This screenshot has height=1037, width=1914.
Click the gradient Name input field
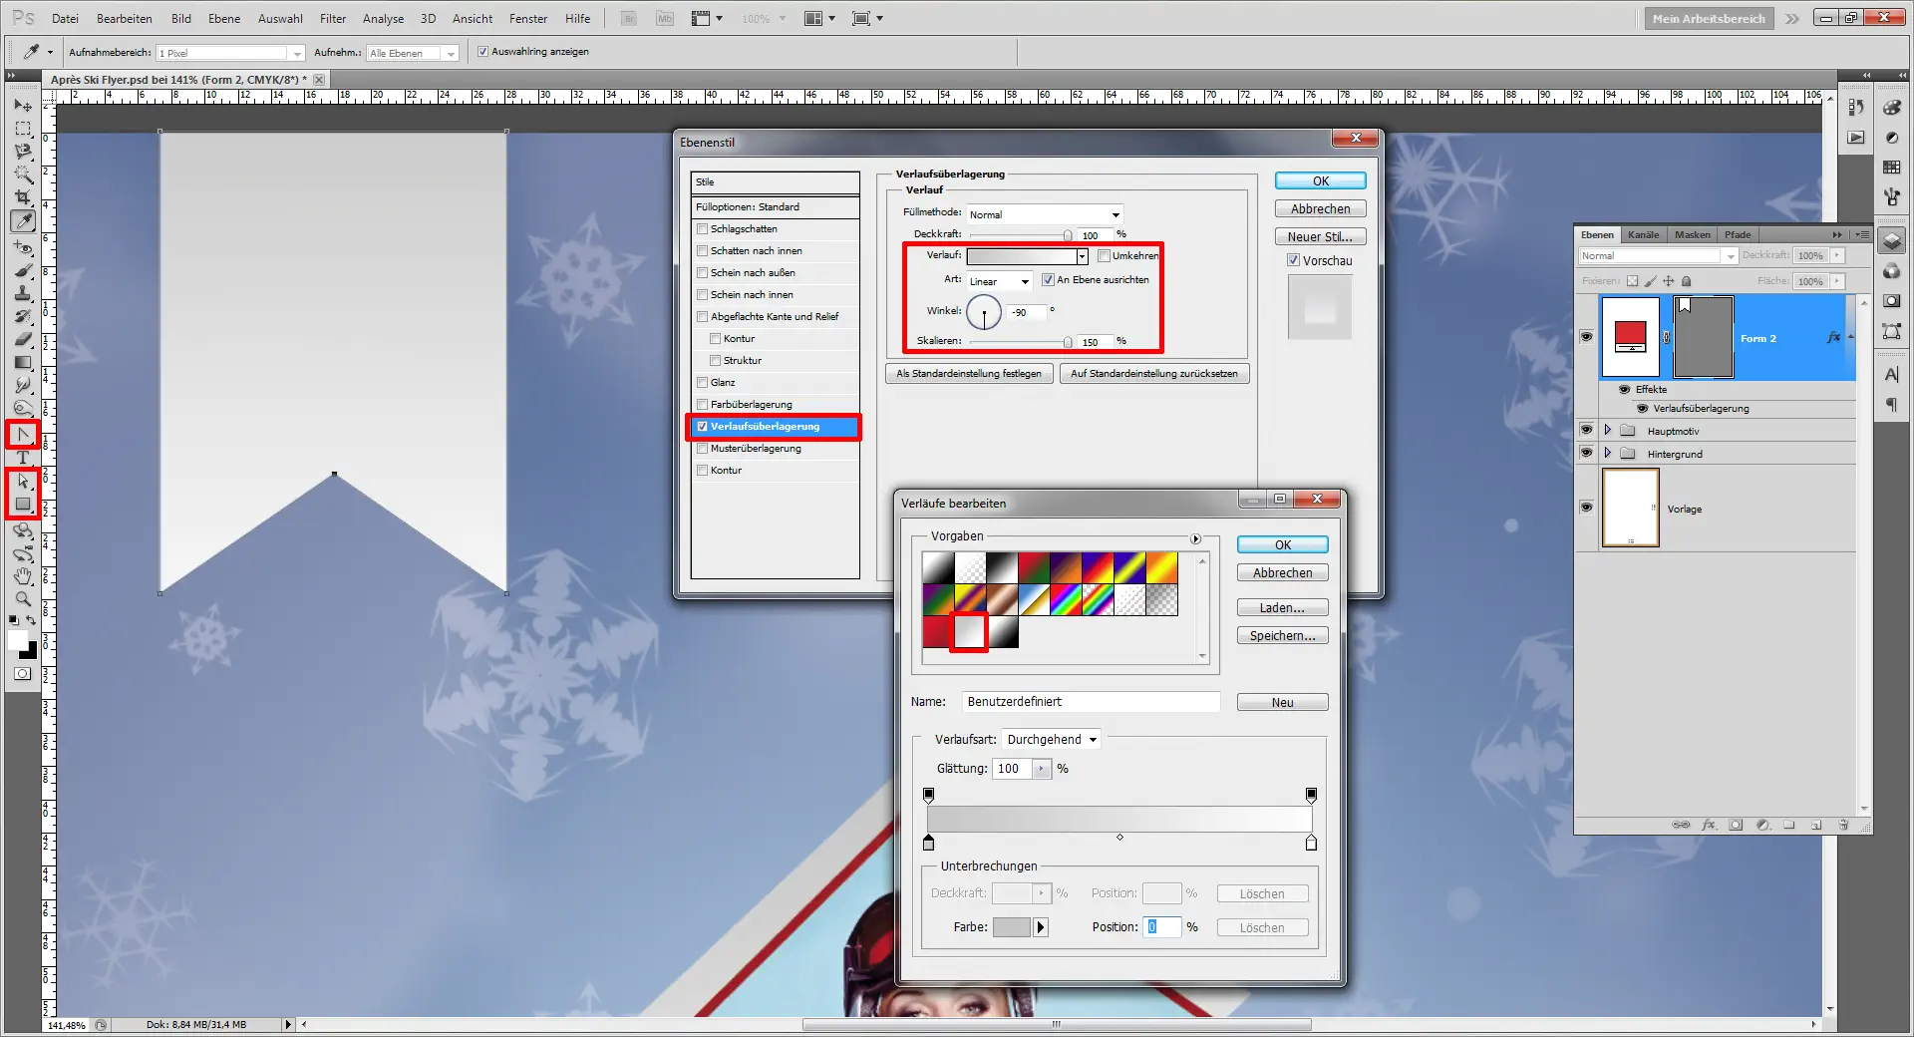point(1091,702)
